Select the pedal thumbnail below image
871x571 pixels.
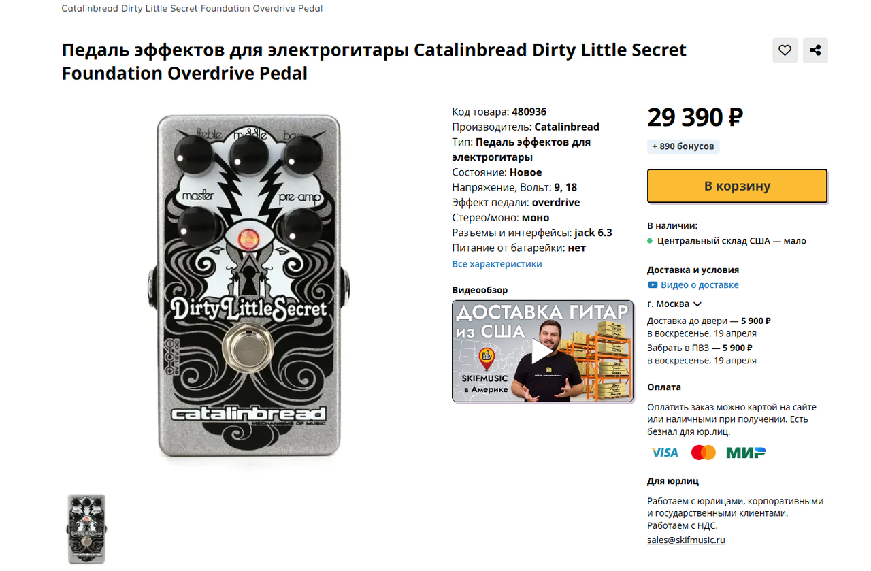point(86,529)
